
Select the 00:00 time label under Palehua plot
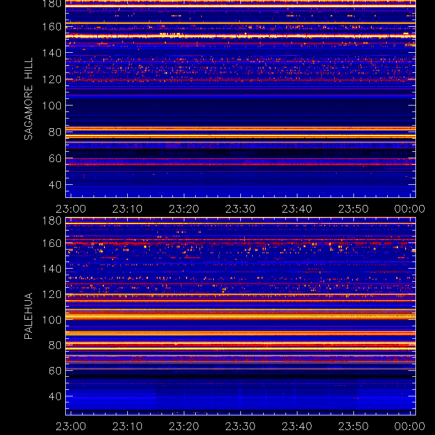coord(410,426)
